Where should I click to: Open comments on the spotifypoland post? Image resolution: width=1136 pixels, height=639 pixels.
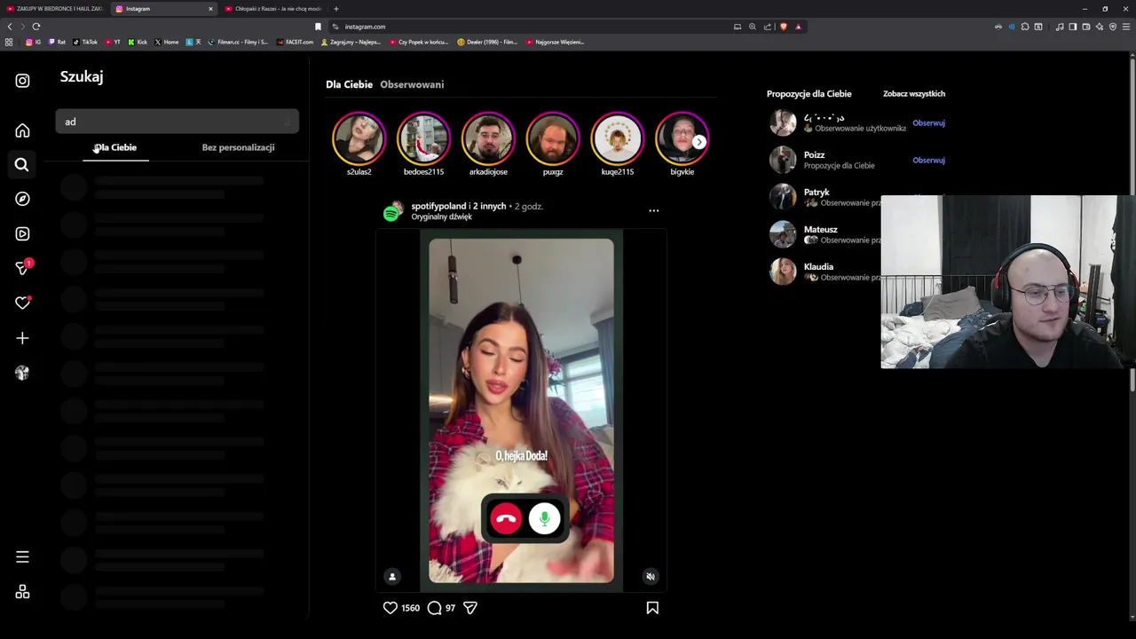point(434,608)
